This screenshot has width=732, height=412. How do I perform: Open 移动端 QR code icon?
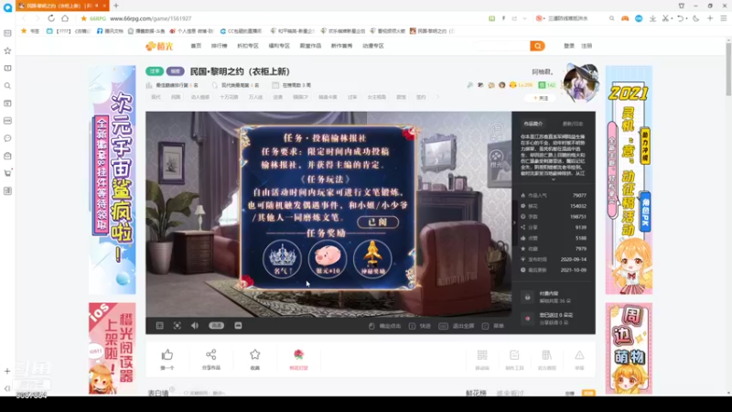pyautogui.click(x=482, y=360)
